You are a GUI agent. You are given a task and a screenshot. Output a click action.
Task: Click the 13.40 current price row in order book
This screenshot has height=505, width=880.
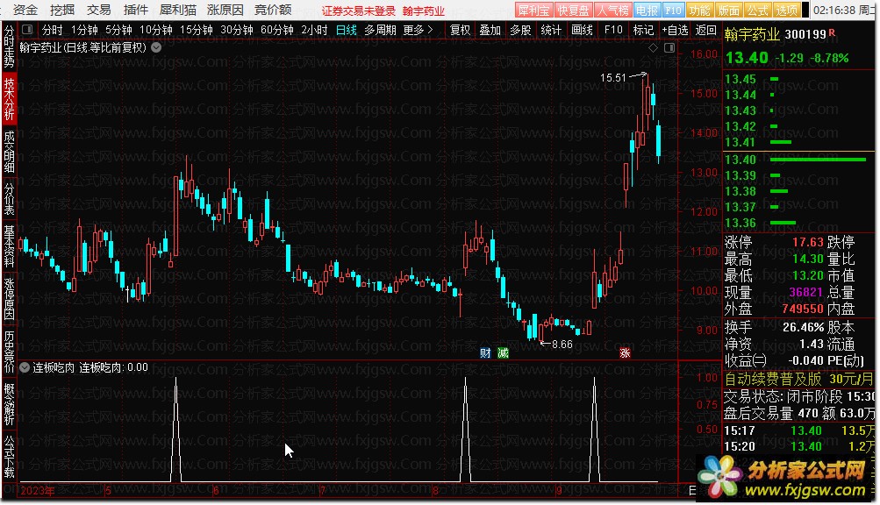[799, 160]
